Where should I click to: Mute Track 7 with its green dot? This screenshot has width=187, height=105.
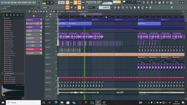[x=56, y=55]
